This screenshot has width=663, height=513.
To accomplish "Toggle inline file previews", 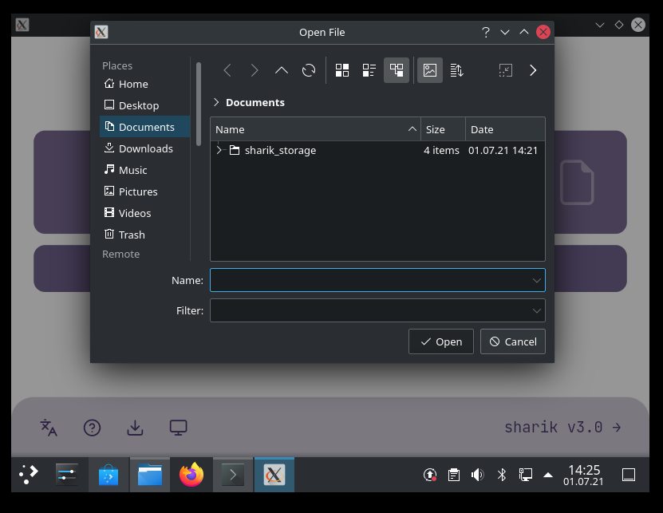I will 430,70.
